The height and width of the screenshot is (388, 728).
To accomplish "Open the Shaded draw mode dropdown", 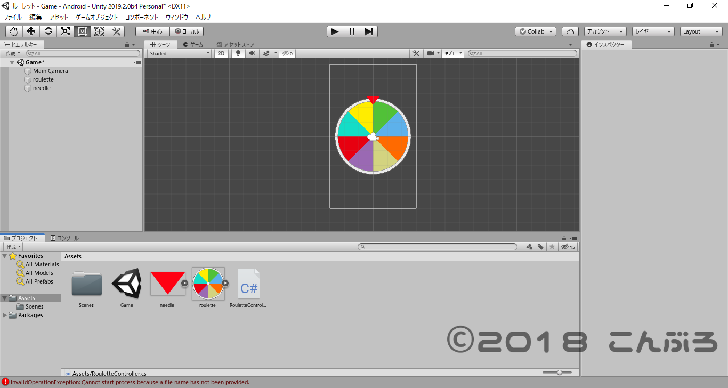I will [179, 53].
